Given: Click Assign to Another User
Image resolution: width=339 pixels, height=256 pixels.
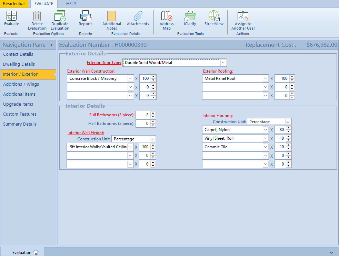Looking at the screenshot, I should click(243, 16).
